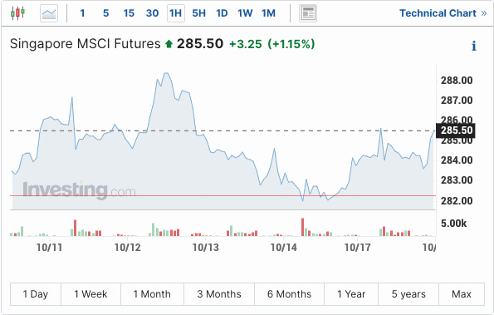494x315 pixels.
Task: Switch to candlestick chart view
Action: click(x=17, y=13)
